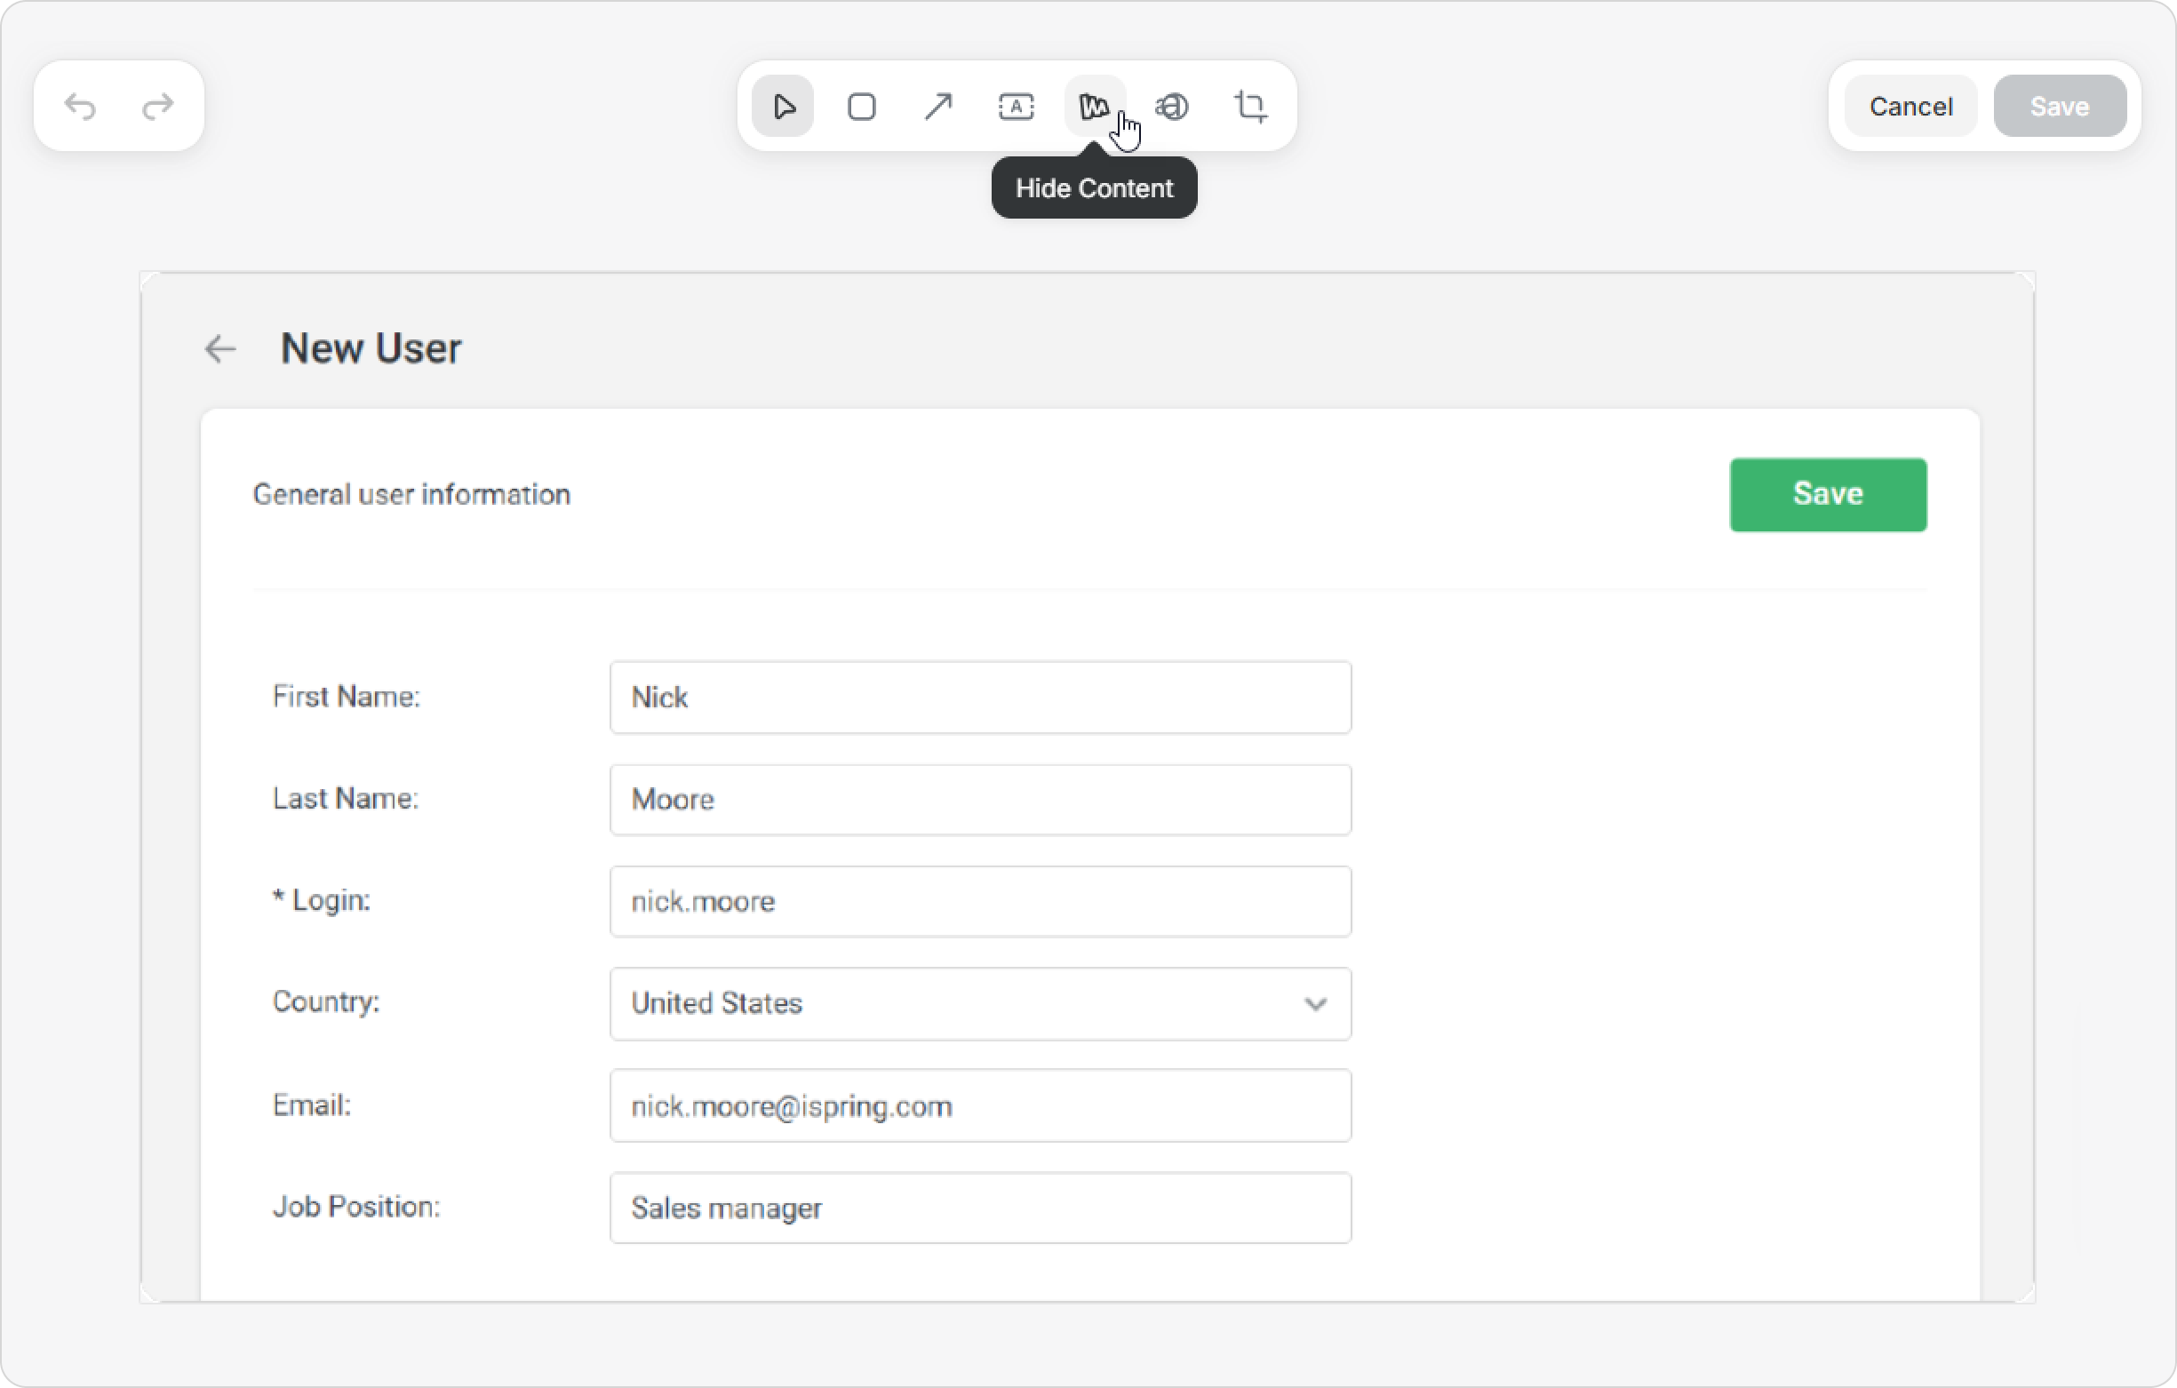The width and height of the screenshot is (2177, 1388).
Task: Click the Hide Content tool
Action: [1094, 107]
